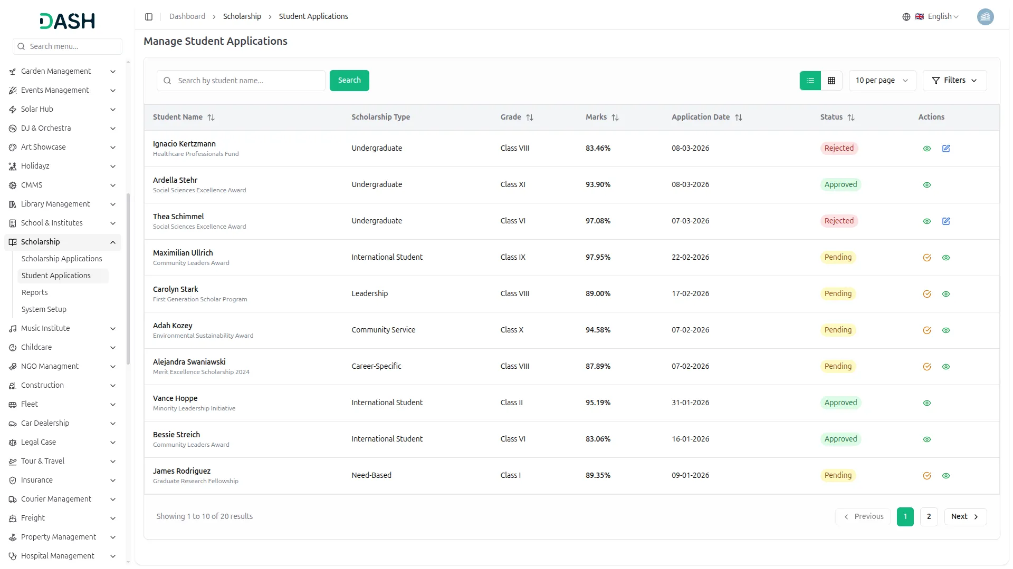Expand the Filters dropdown

click(x=954, y=81)
